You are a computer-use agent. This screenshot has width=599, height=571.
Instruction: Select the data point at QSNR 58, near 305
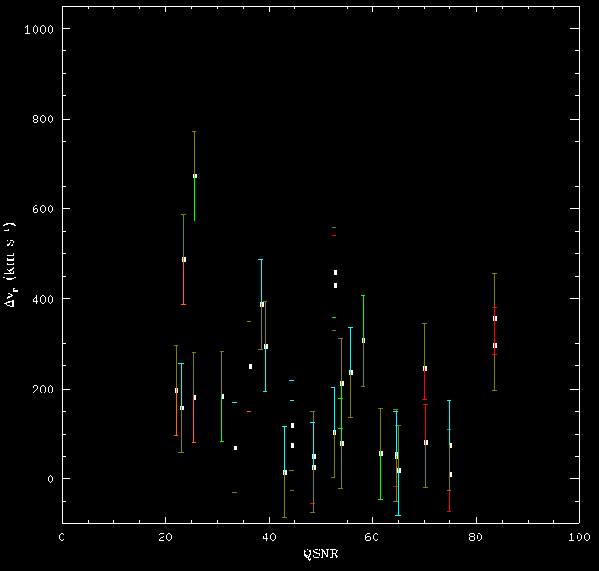tap(364, 341)
